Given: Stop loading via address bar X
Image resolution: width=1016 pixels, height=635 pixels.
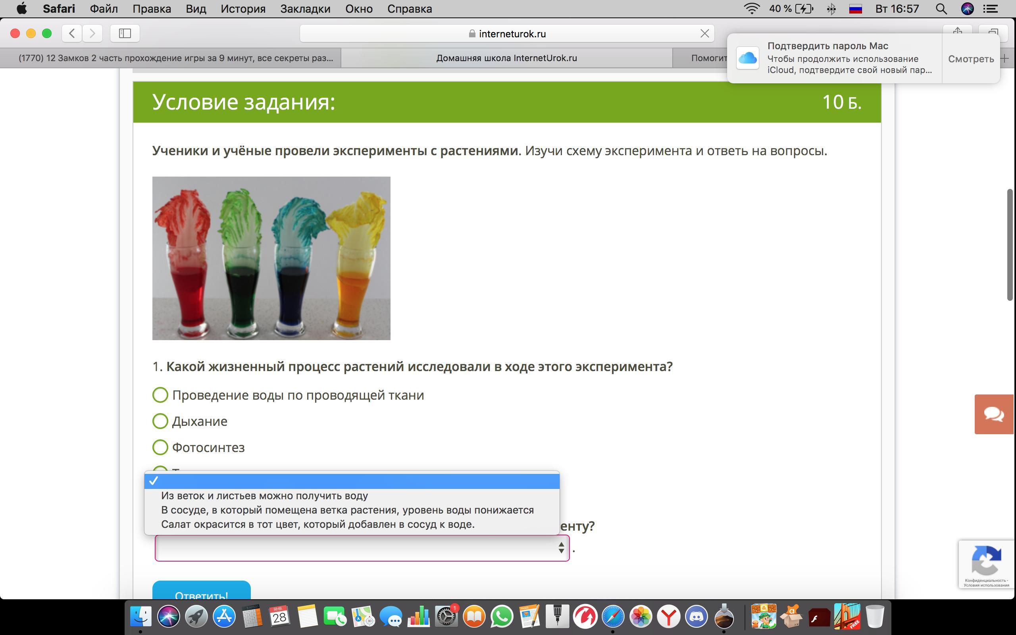Looking at the screenshot, I should pos(704,34).
